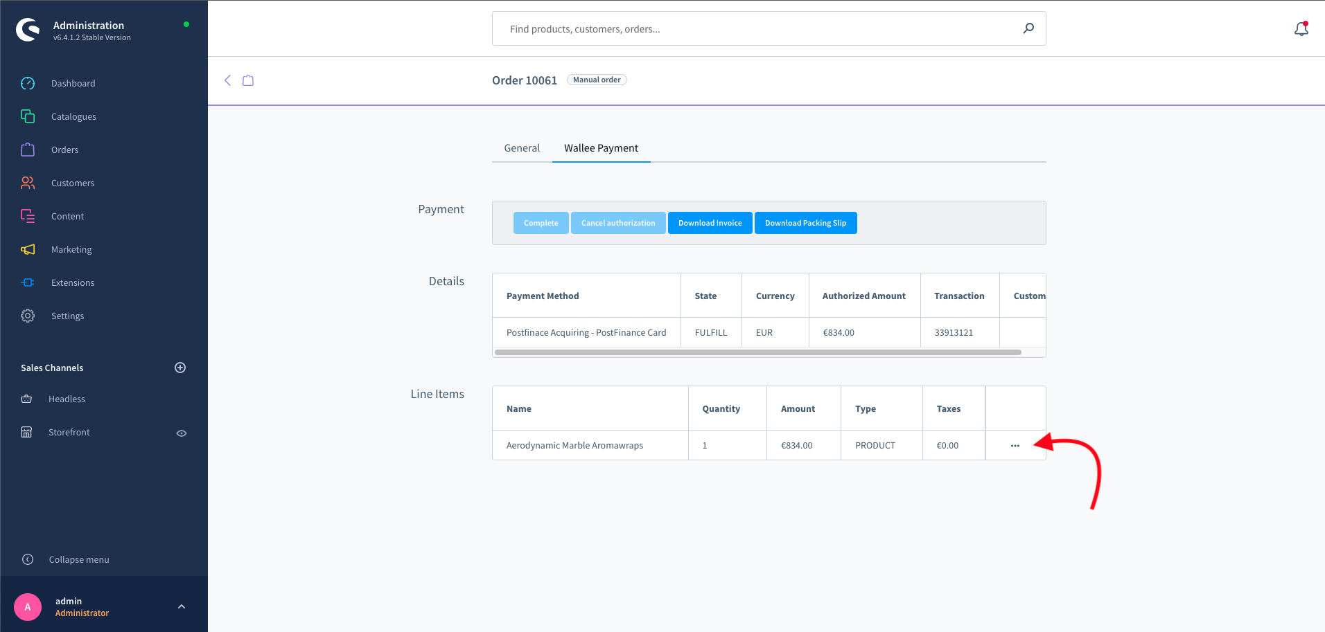Open line item actions three-dot menu
Image resolution: width=1325 pixels, height=632 pixels.
coord(1015,446)
